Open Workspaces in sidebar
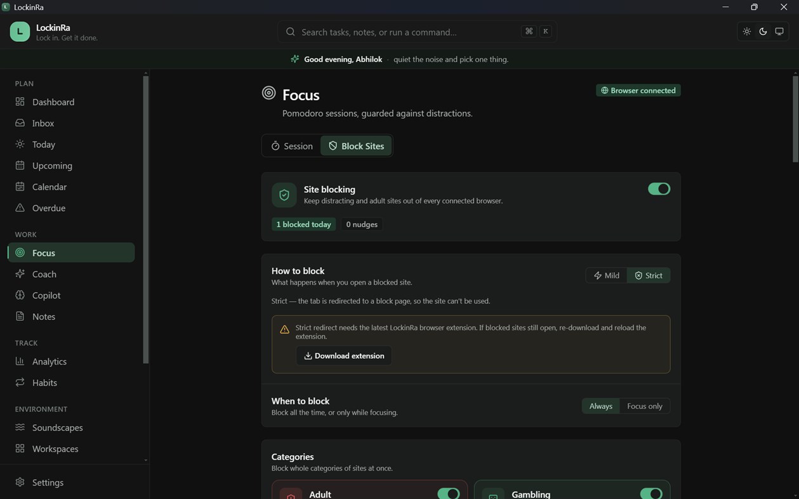This screenshot has height=499, width=799. click(71, 449)
